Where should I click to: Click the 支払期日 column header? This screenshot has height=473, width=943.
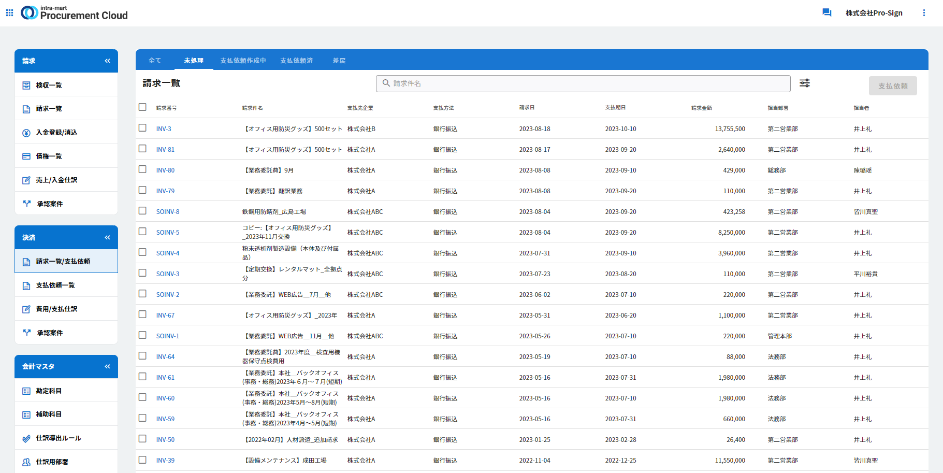(615, 108)
